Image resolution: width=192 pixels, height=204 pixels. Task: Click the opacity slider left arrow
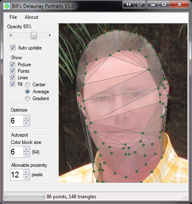point(11,36)
